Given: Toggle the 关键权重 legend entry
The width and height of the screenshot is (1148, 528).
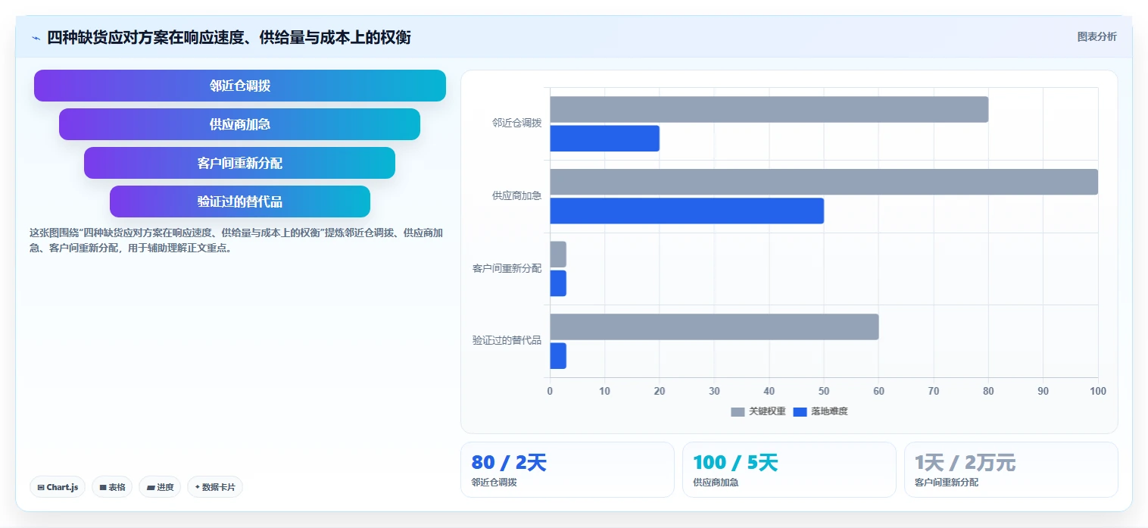Looking at the screenshot, I should click(x=758, y=411).
